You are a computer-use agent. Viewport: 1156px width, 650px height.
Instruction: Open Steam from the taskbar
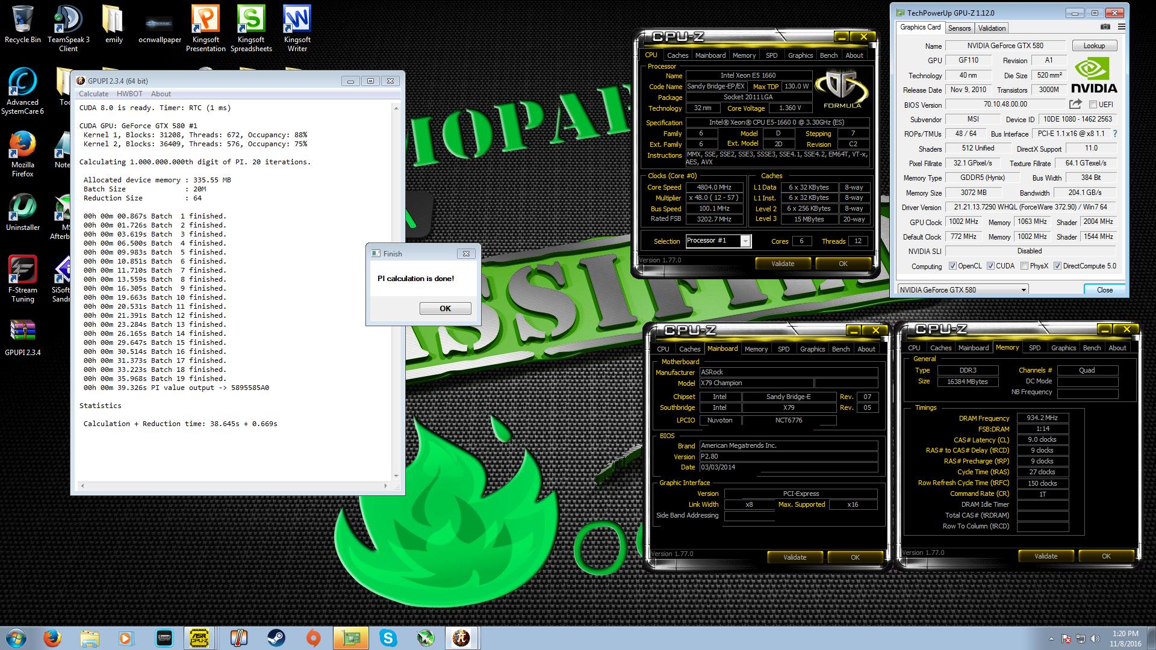coord(276,638)
